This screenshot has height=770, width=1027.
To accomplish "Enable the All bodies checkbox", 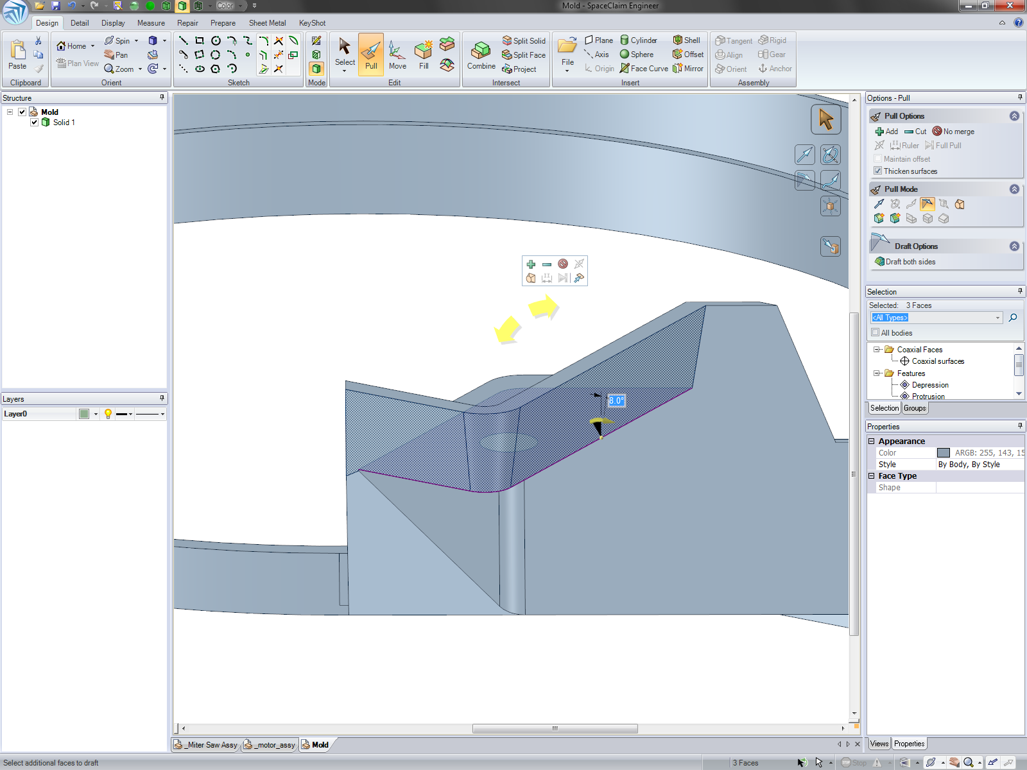I will click(x=876, y=333).
